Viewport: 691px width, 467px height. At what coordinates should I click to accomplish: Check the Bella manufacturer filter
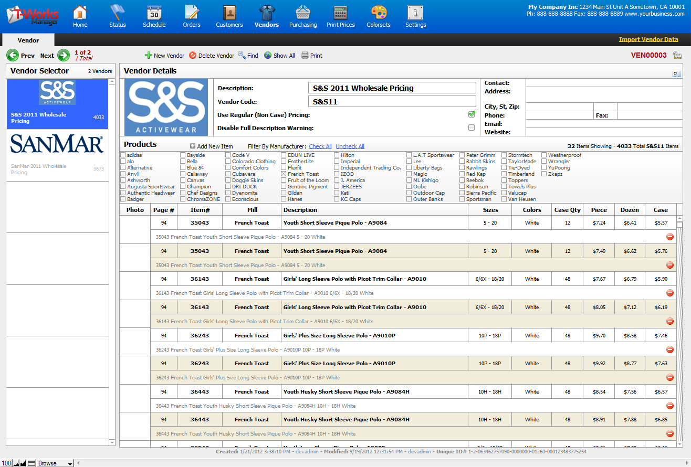(183, 161)
